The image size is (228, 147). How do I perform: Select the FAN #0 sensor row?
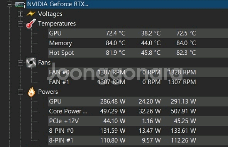[x=138, y=72]
